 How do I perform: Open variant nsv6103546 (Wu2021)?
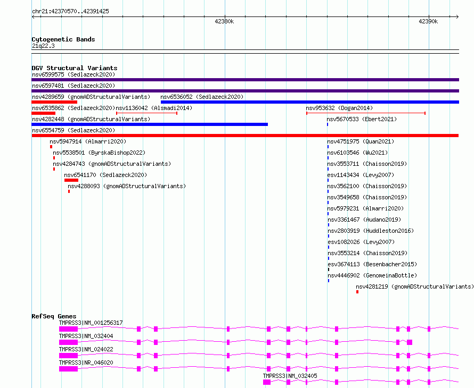[x=357, y=153]
